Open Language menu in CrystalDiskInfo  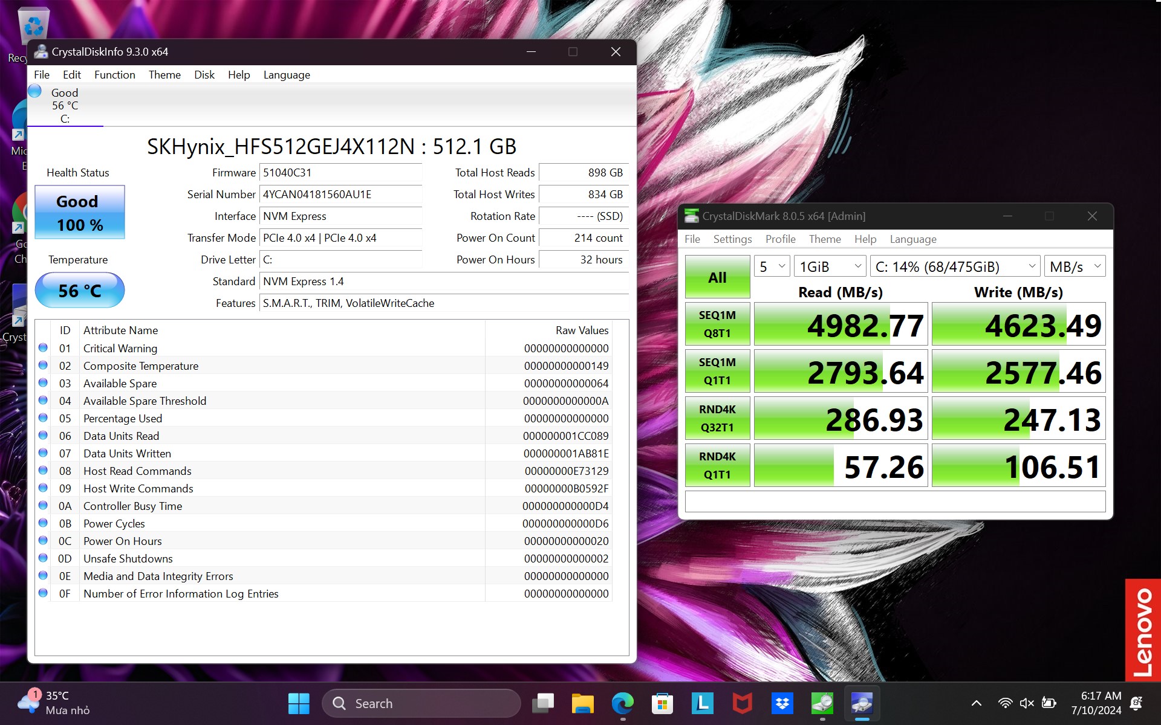(287, 74)
